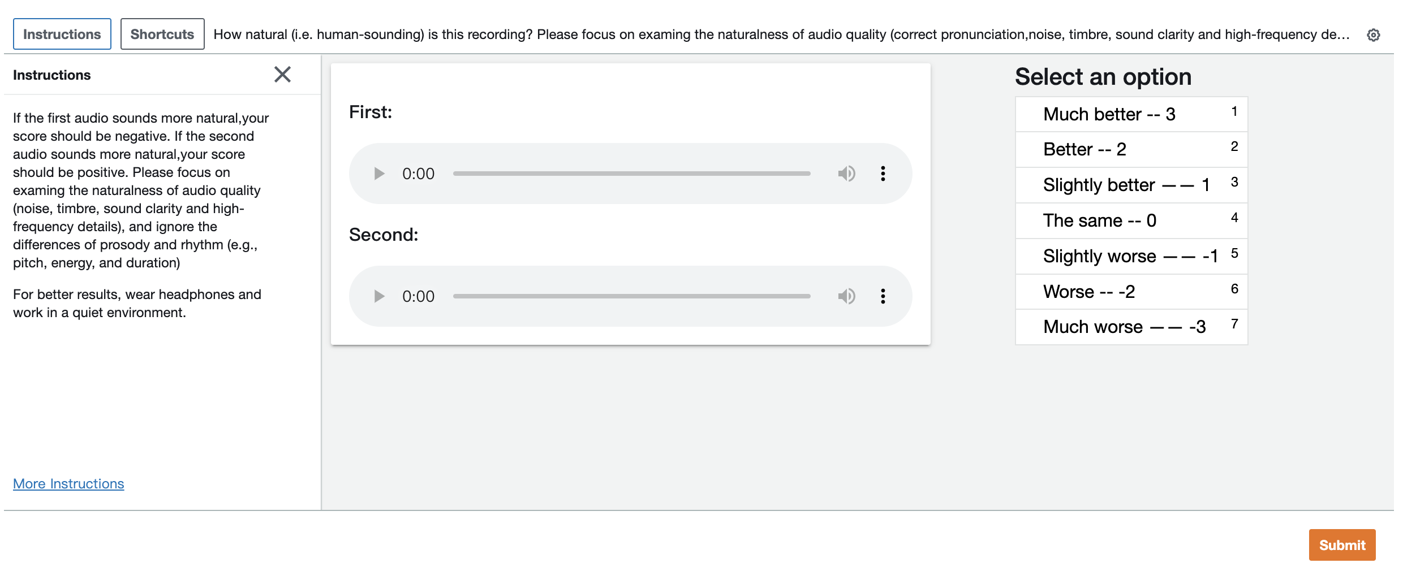1403x563 pixels.
Task: Open the Shortcuts tab
Action: [162, 34]
